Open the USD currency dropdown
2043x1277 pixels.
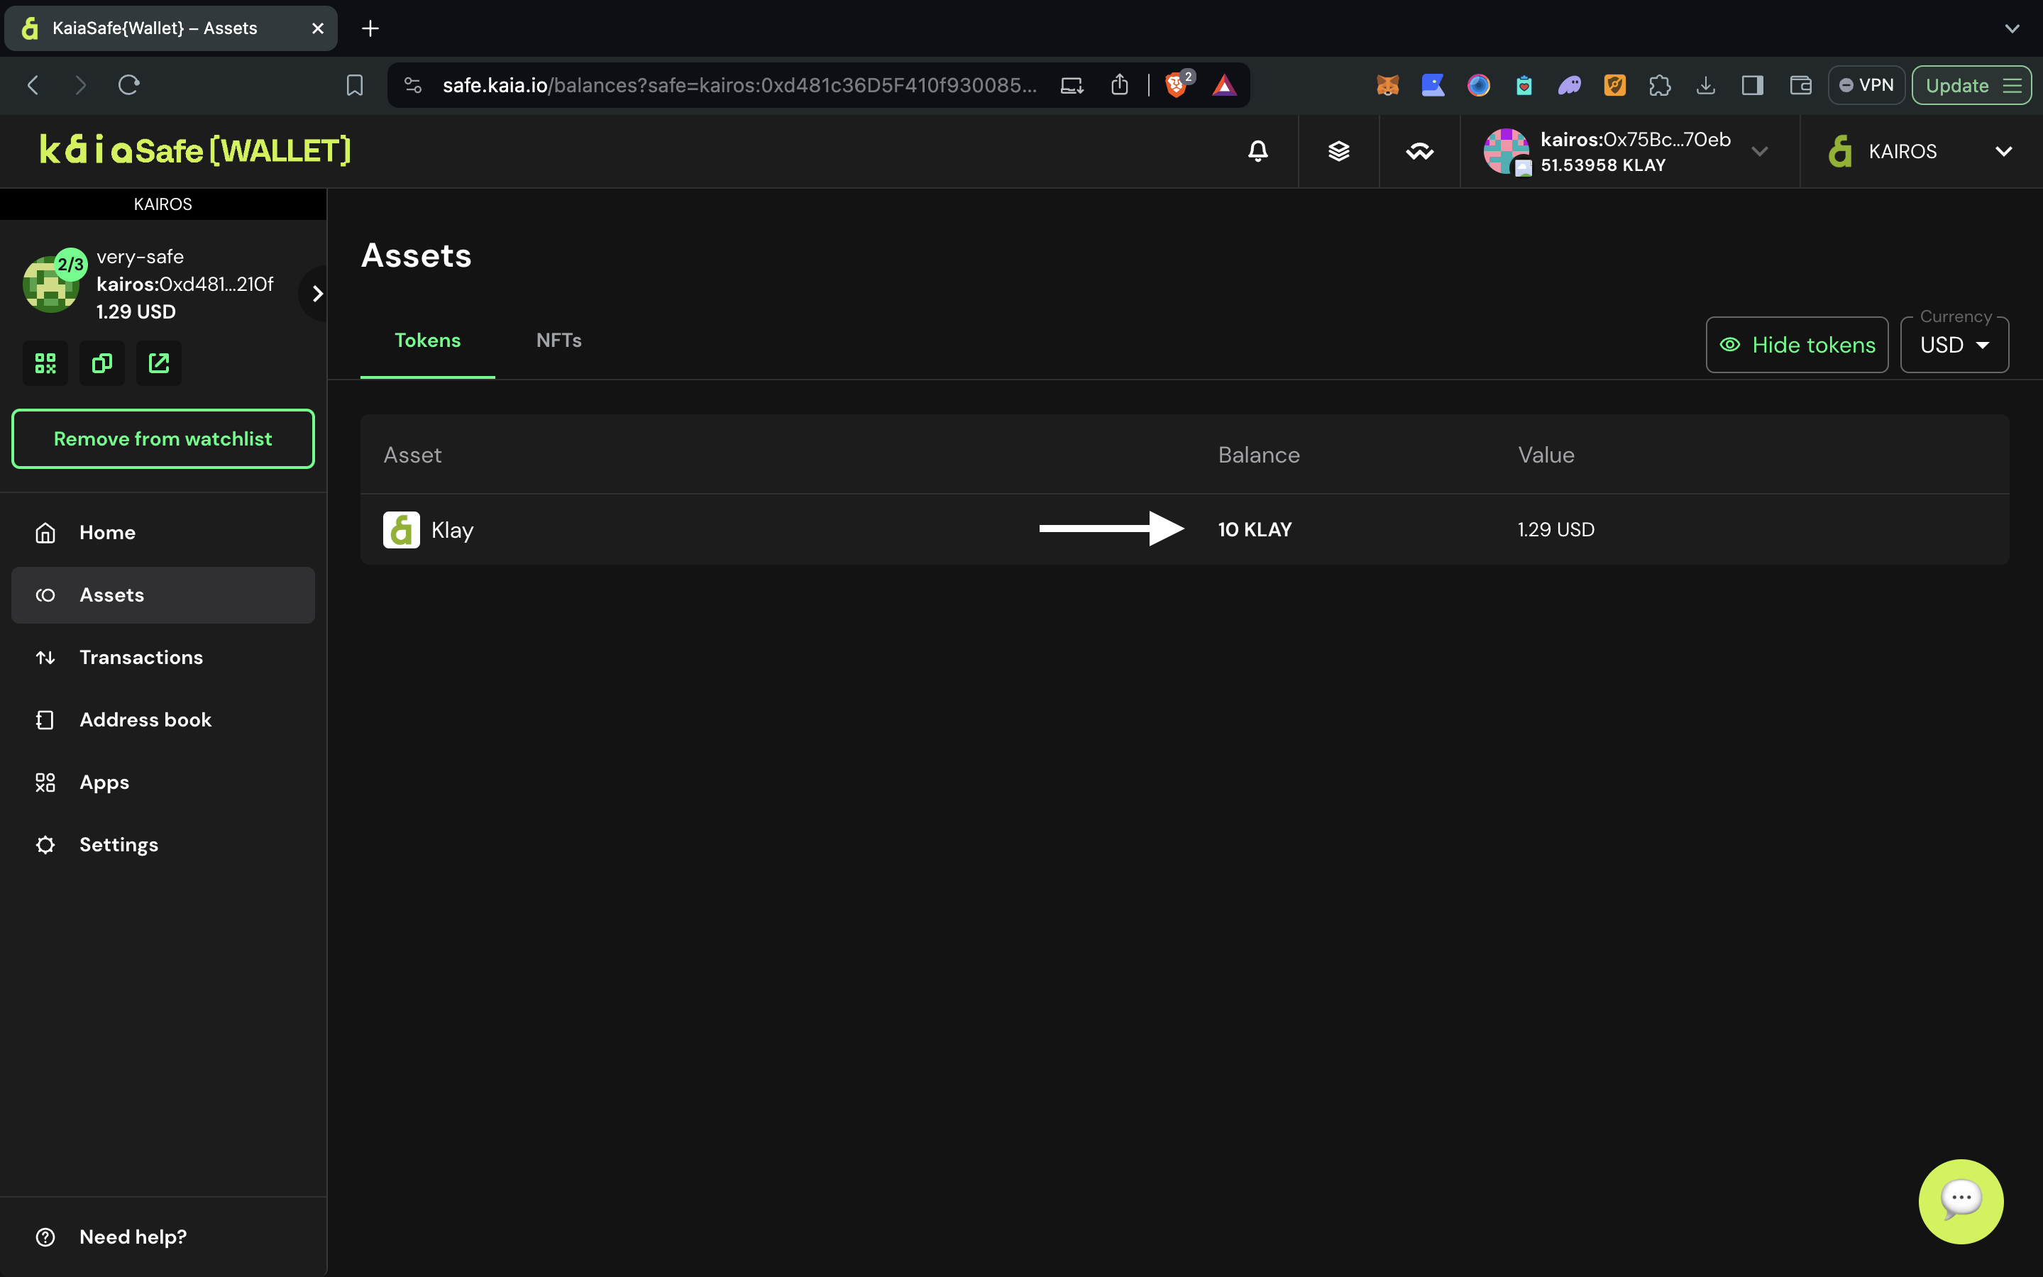click(1954, 345)
